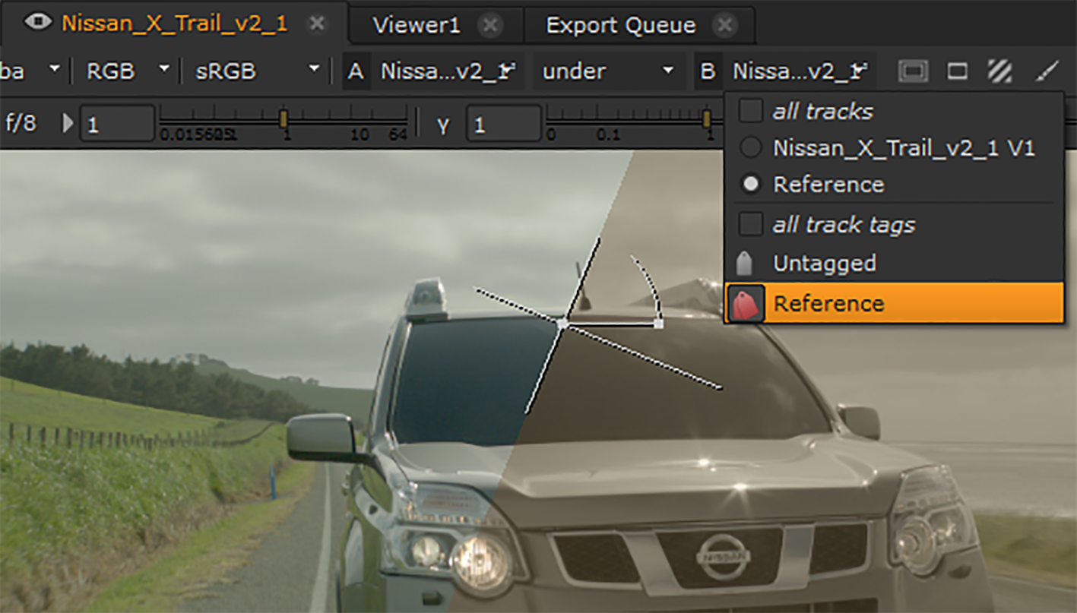Click the format rectangle icon
1077x613 pixels.
[x=957, y=71]
